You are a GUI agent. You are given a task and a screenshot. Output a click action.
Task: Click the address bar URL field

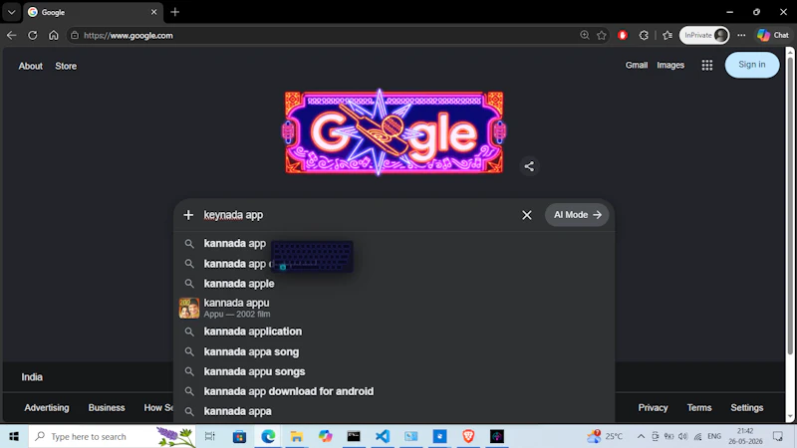pyautogui.click(x=326, y=35)
